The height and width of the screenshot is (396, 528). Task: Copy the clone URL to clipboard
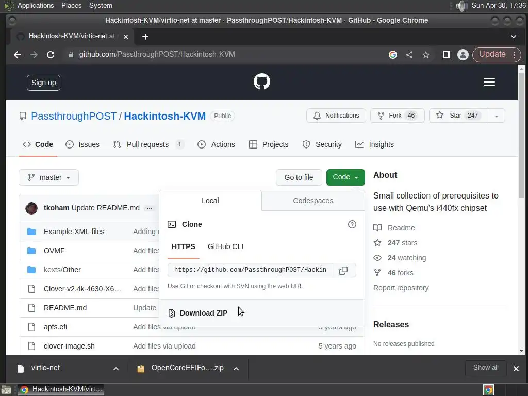(x=343, y=270)
